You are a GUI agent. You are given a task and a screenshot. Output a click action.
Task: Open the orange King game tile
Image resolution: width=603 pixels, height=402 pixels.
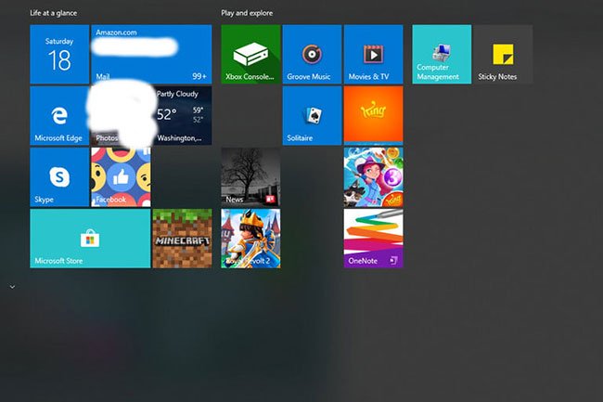tap(374, 116)
